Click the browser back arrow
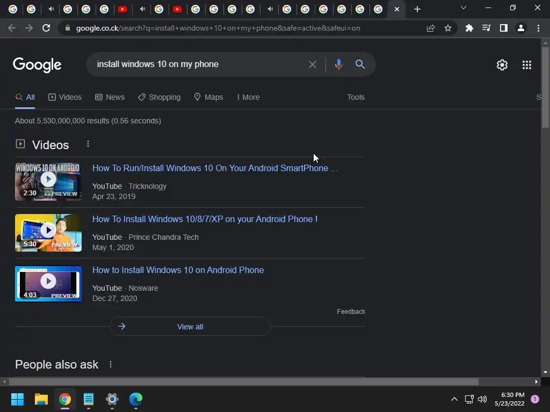 coord(12,28)
